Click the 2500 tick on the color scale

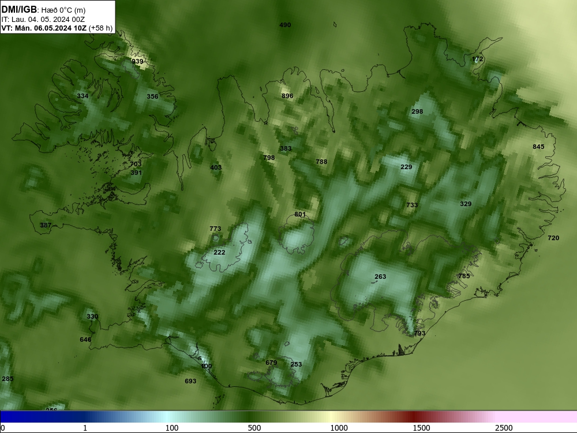[504, 428]
